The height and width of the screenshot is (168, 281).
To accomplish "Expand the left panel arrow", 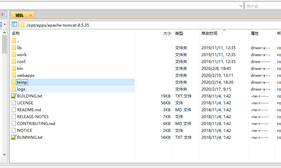I will [3, 14].
